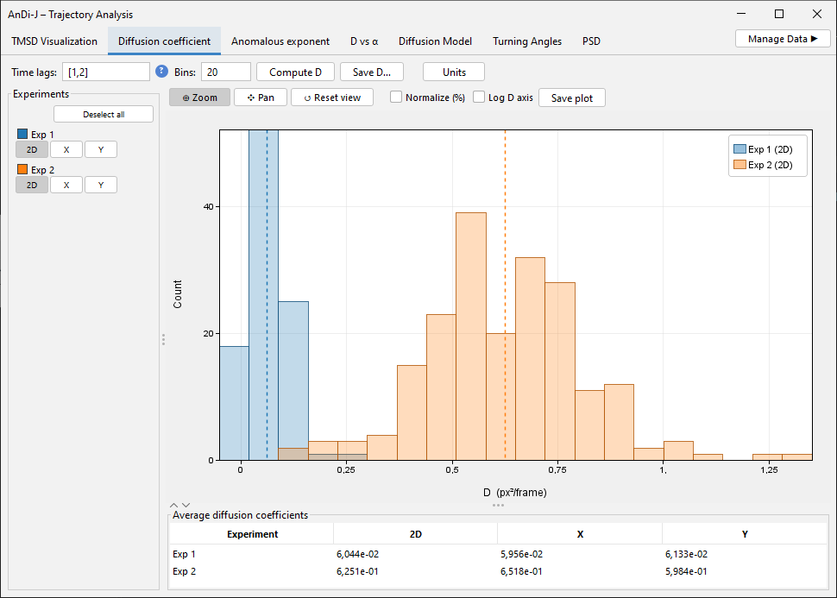Image resolution: width=837 pixels, height=598 pixels.
Task: Click the down chevron above the averages table
Action: click(186, 505)
